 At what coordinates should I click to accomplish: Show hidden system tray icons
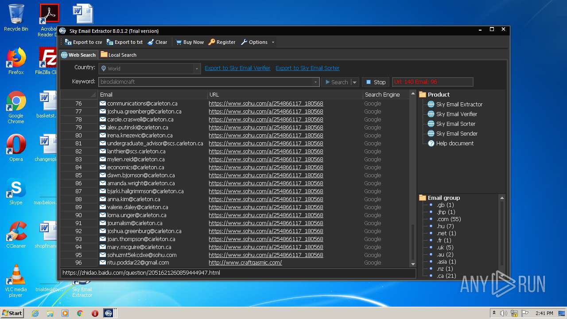[x=494, y=313]
